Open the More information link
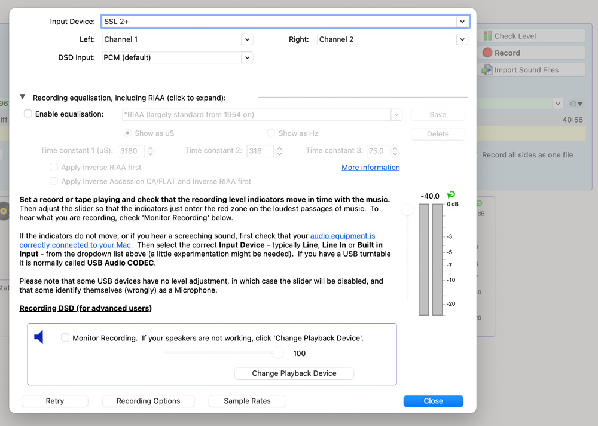Screen dimensions: 598x426 click(370, 168)
